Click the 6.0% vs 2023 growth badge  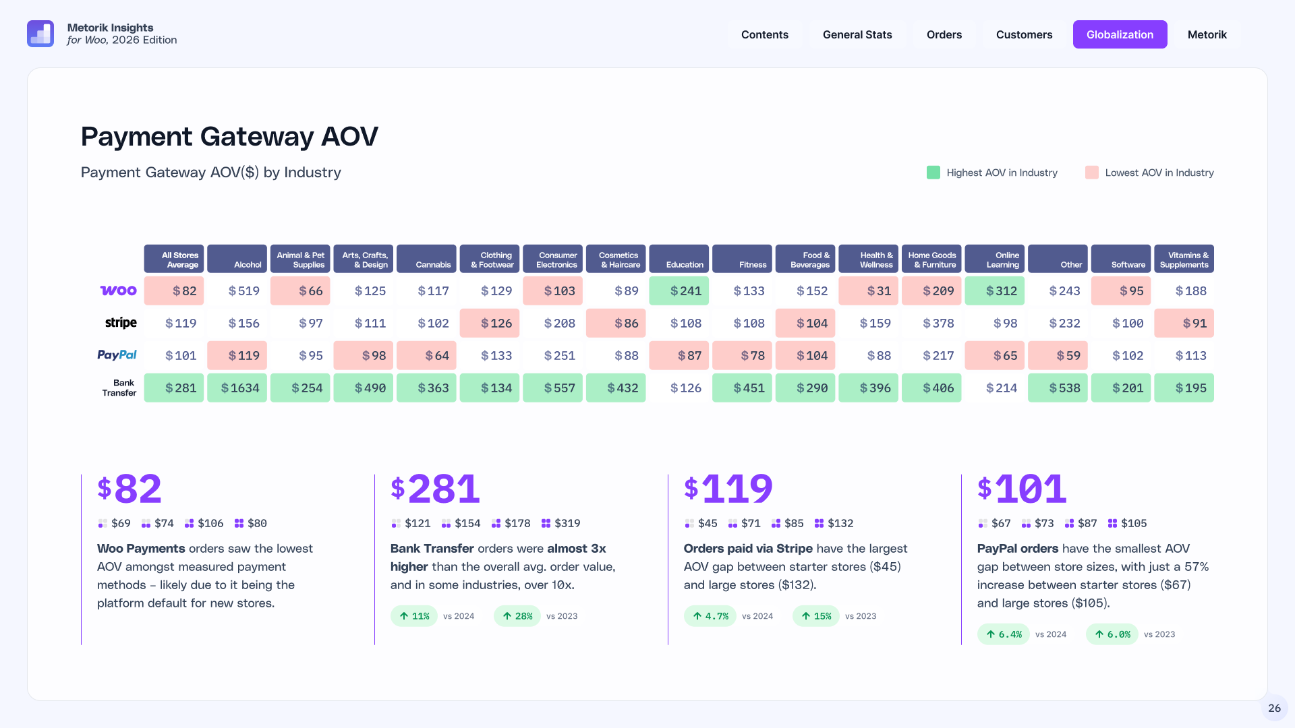click(1112, 634)
